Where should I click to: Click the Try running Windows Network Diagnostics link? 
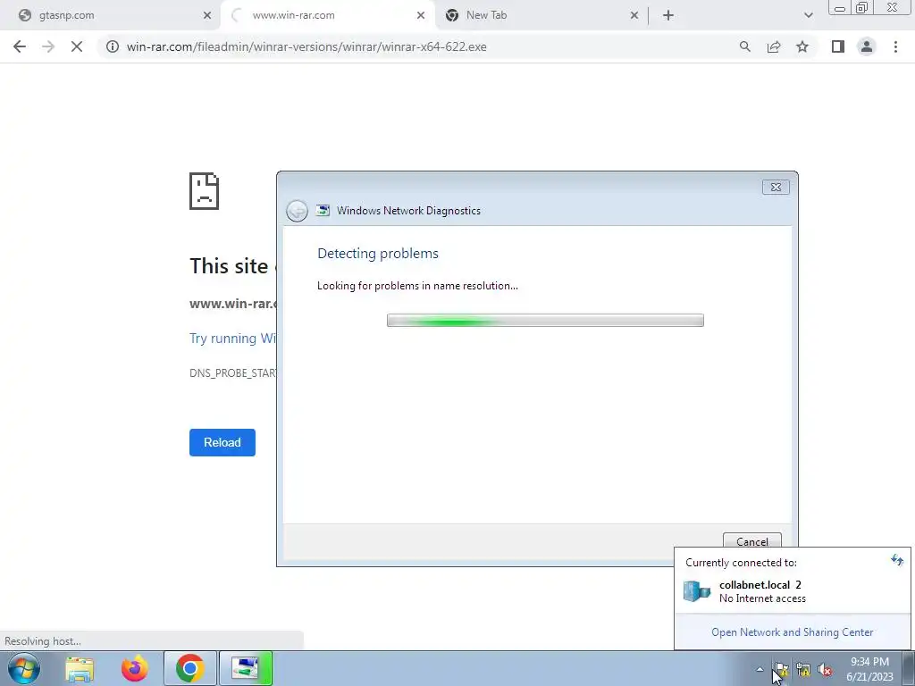(x=233, y=339)
